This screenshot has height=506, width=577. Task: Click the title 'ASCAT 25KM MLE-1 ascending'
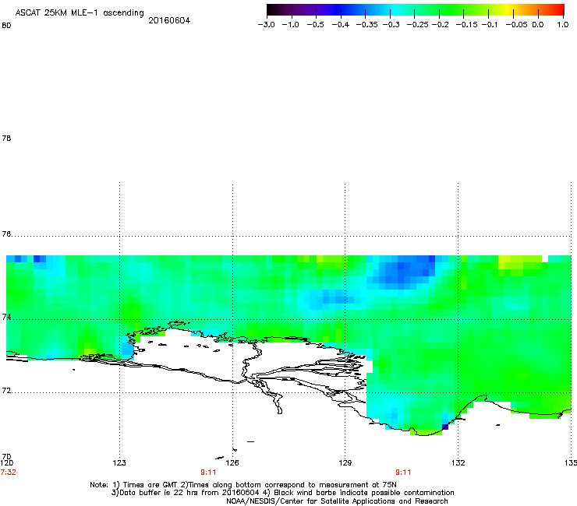[80, 13]
